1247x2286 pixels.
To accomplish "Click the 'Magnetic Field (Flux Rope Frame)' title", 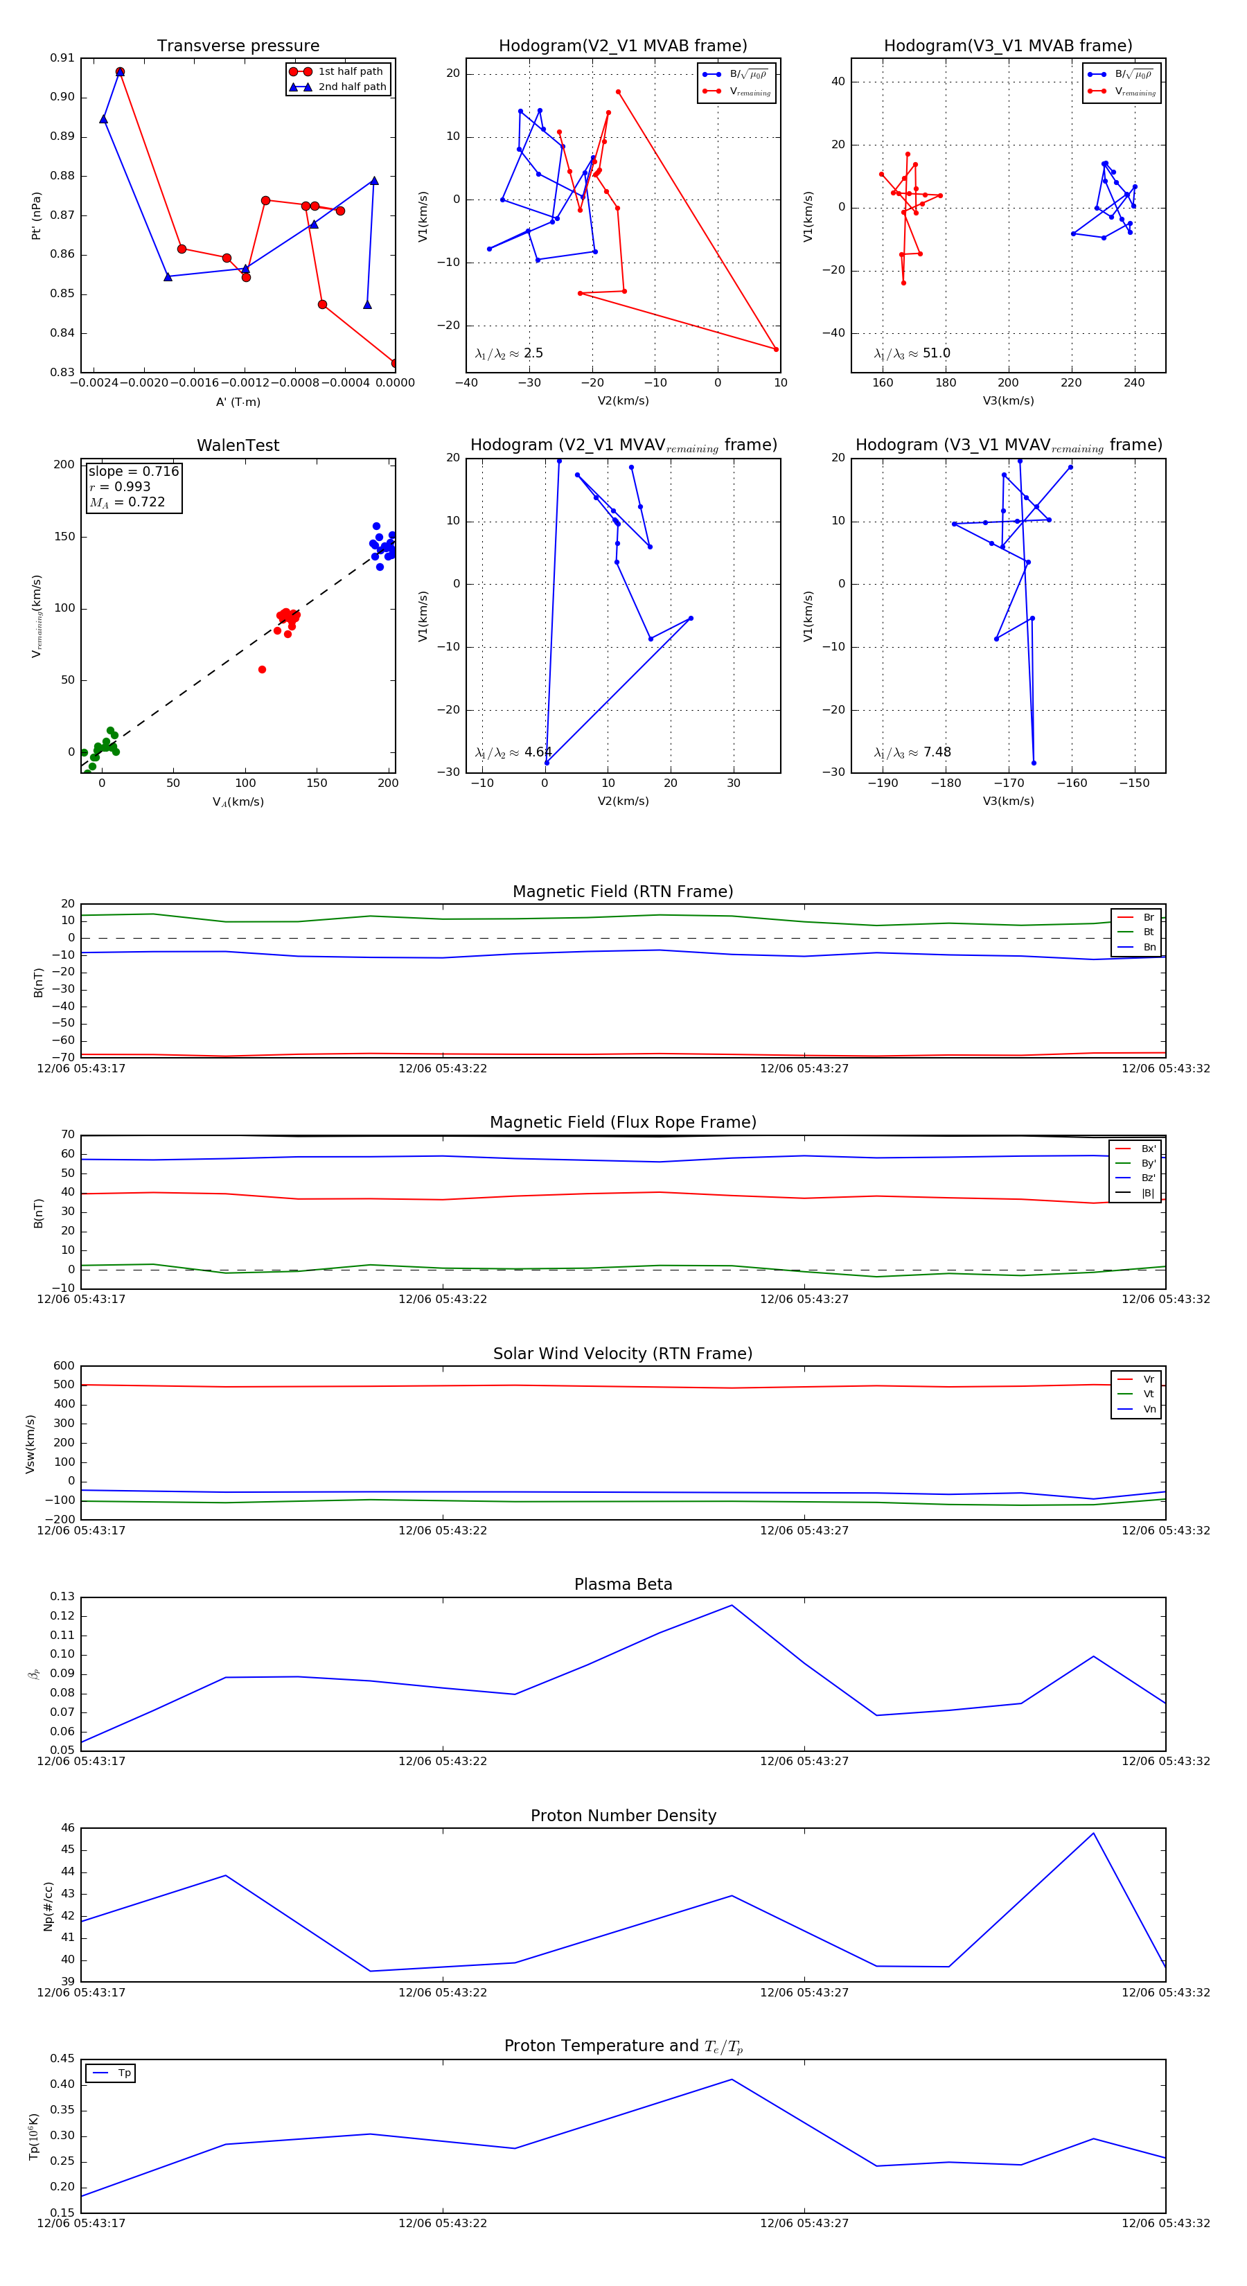I will point(623,1123).
